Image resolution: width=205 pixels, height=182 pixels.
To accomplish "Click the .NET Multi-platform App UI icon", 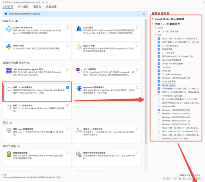I will pyautogui.click(x=9, y=71).
